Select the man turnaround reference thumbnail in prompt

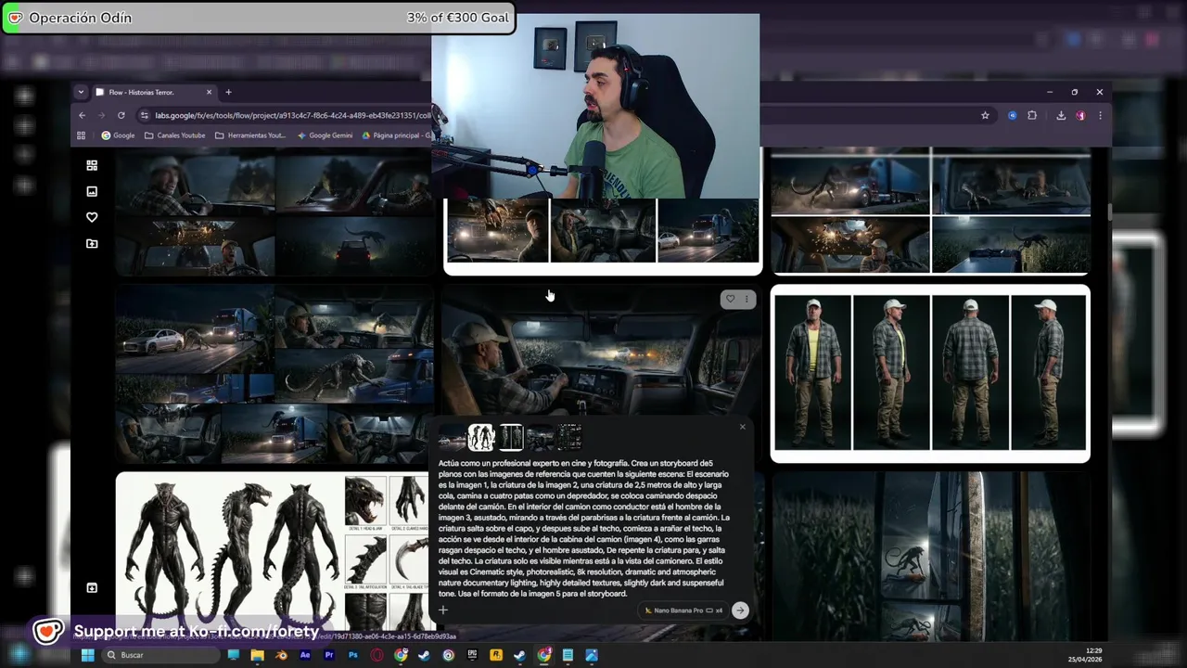510,437
